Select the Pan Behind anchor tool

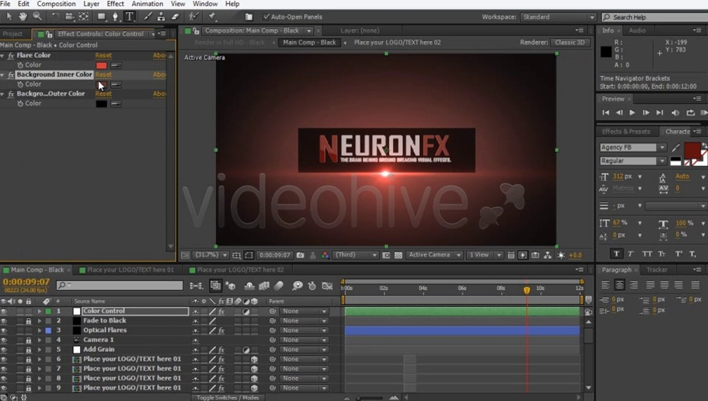[83, 17]
